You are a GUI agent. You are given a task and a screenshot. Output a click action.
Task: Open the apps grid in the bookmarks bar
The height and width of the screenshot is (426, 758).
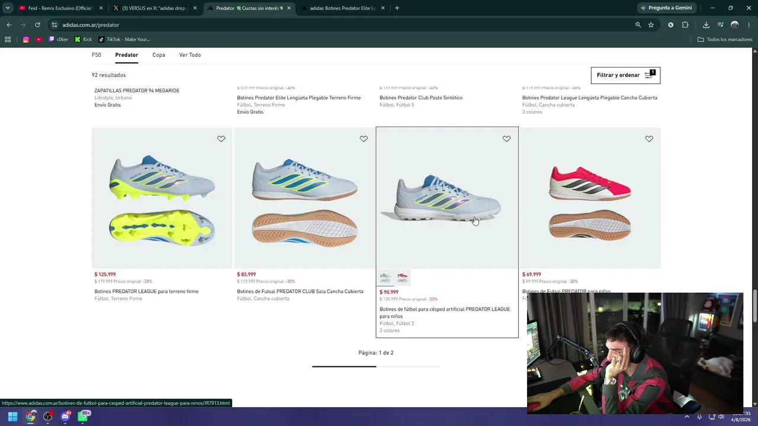(8, 40)
